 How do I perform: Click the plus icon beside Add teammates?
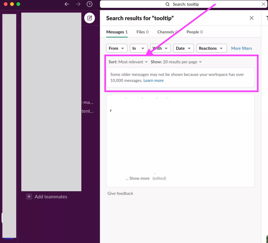(29, 196)
